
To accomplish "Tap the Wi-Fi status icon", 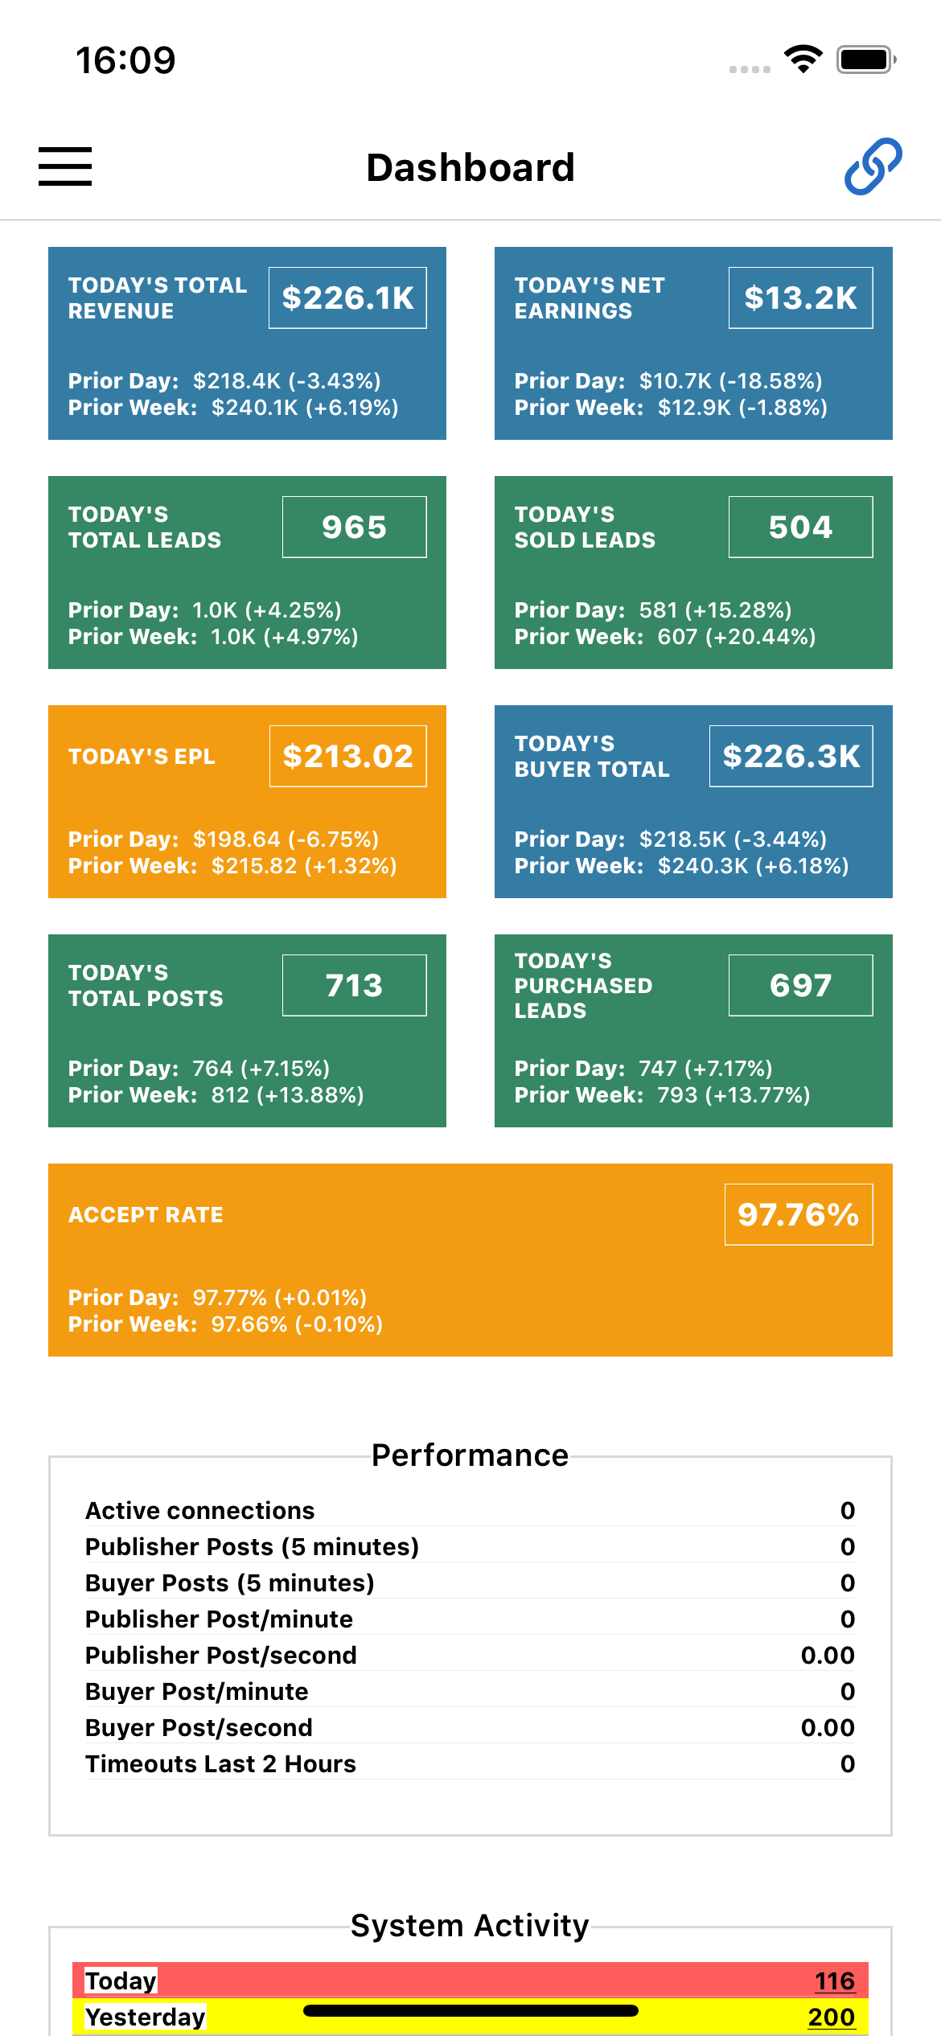I will click(x=803, y=60).
